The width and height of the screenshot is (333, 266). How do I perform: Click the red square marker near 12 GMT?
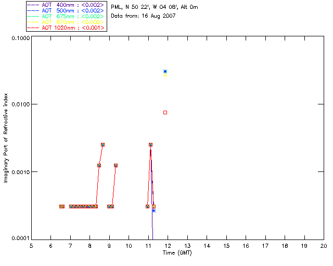[x=165, y=112]
